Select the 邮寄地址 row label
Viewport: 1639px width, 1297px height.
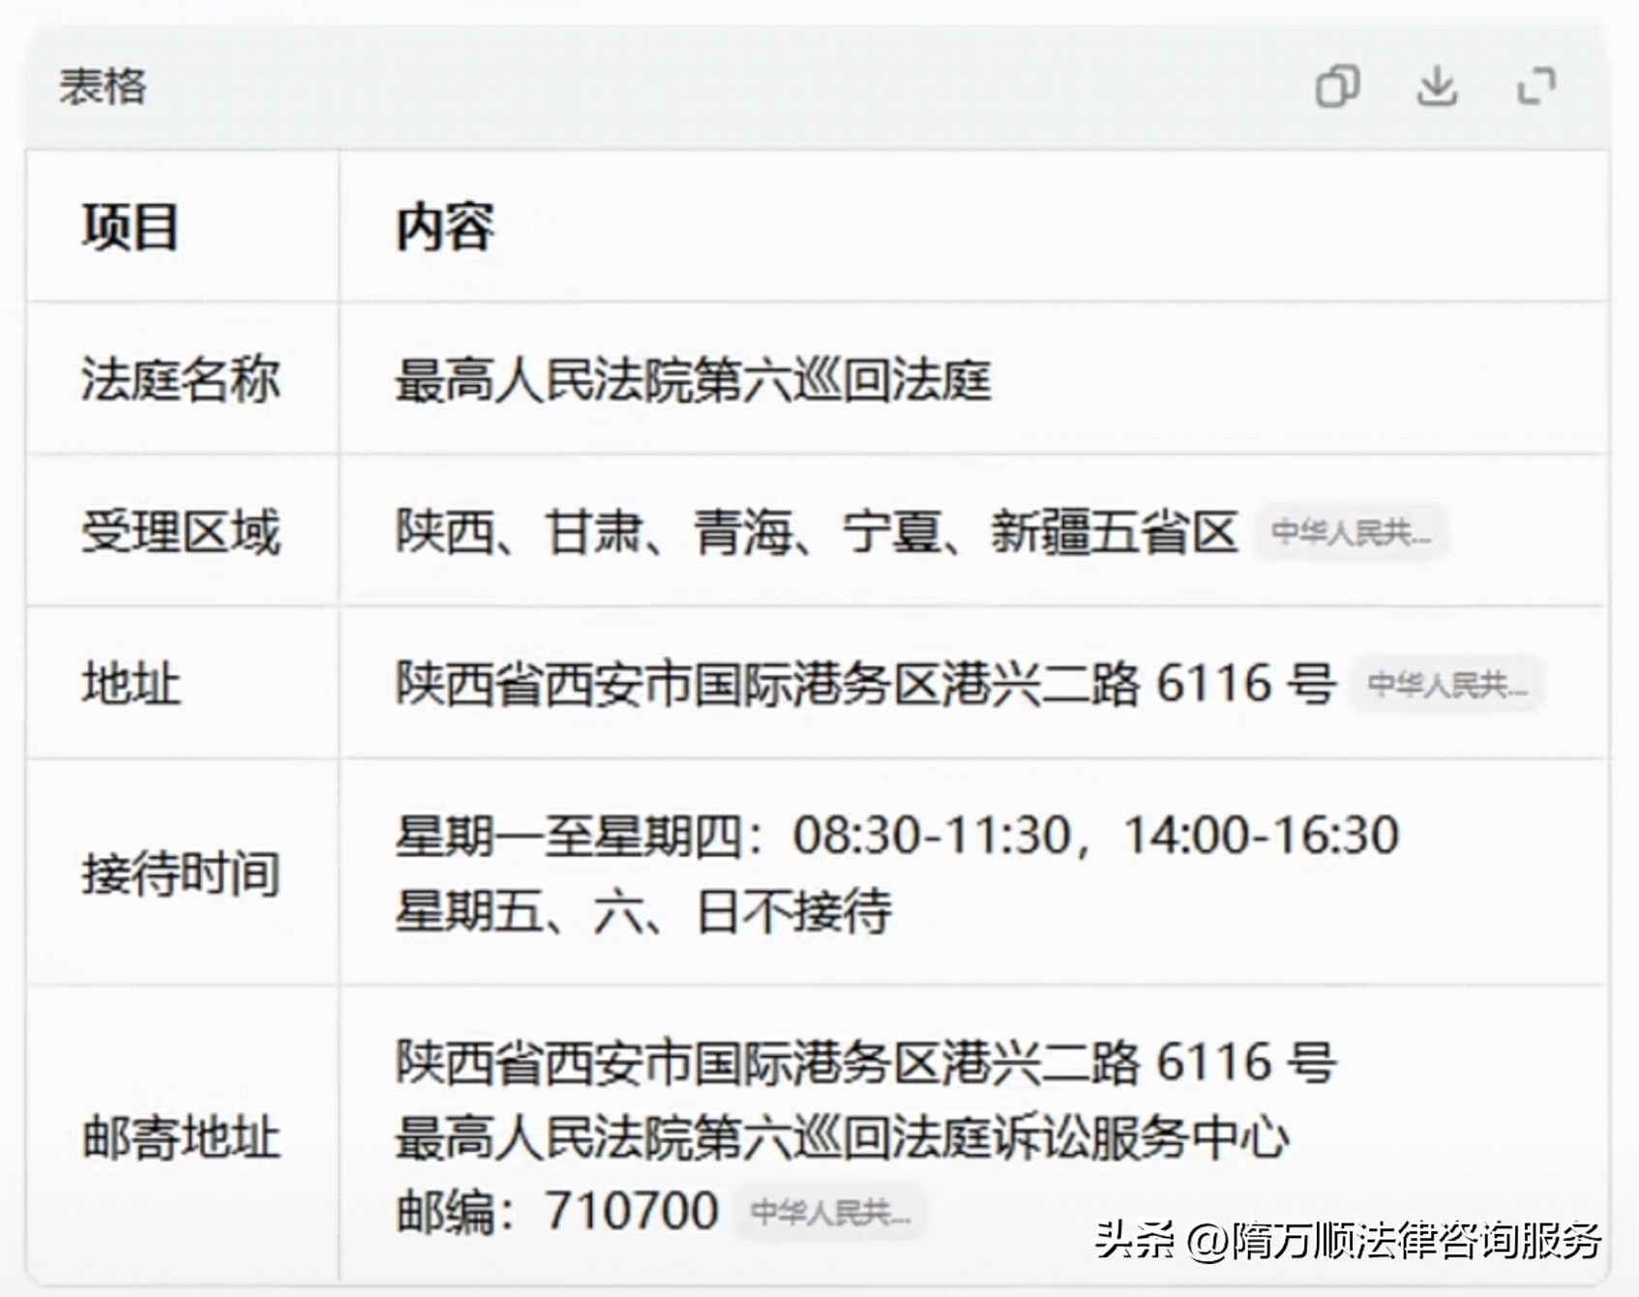(x=181, y=1136)
